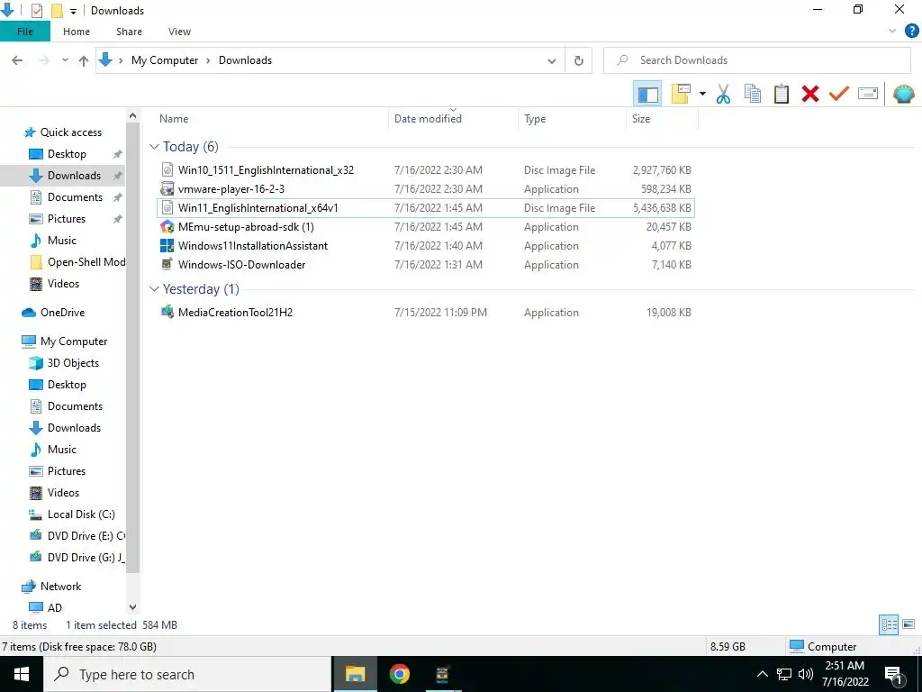Switch to Details view icon
This screenshot has width=922, height=692.
click(889, 624)
